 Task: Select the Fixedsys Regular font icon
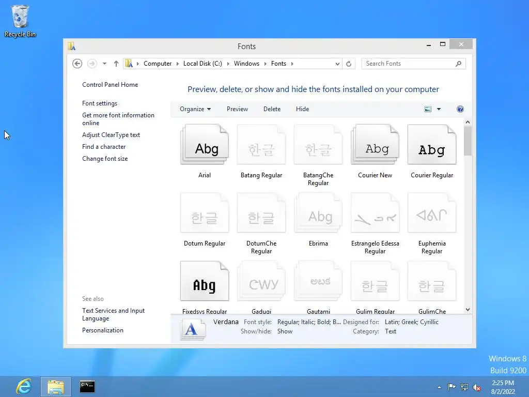[205, 281]
